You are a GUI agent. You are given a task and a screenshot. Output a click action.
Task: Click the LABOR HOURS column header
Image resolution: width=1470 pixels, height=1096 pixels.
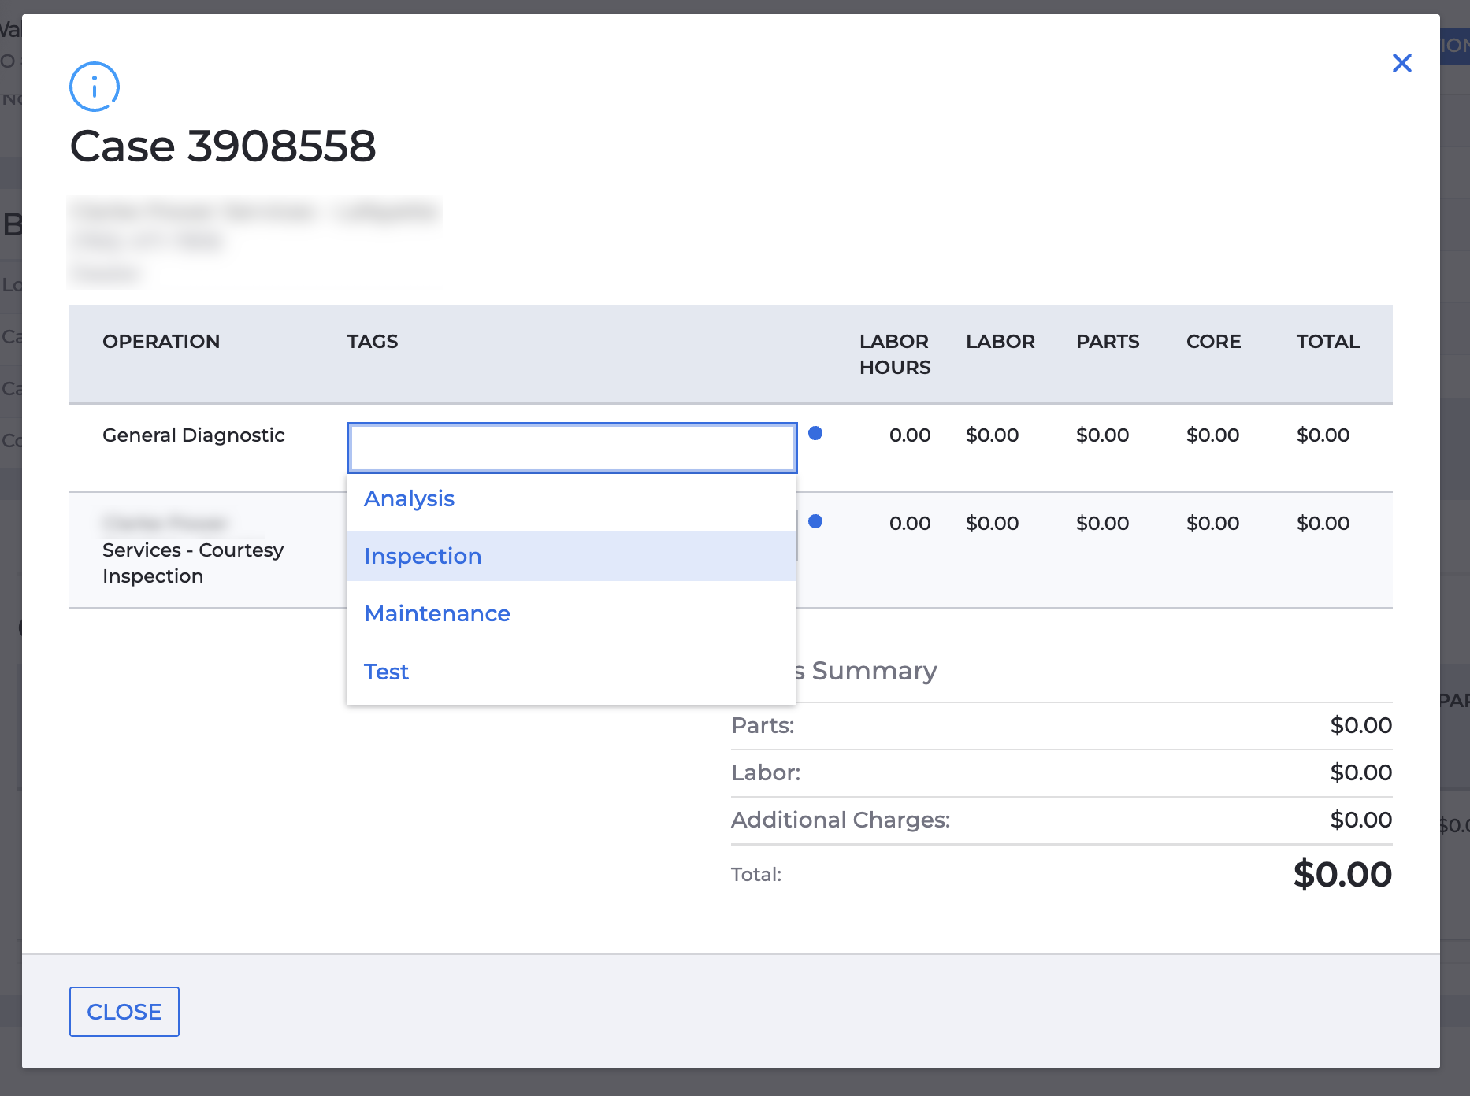894,354
